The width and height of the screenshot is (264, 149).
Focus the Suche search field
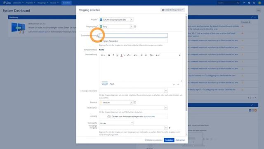[x=228, y=3]
